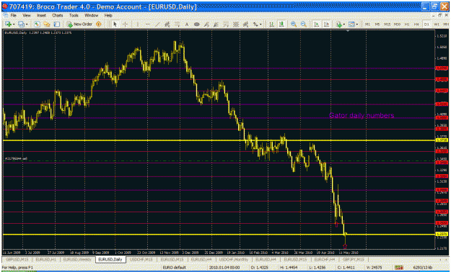Select the Fibonacci Retracement tool

(178, 24)
